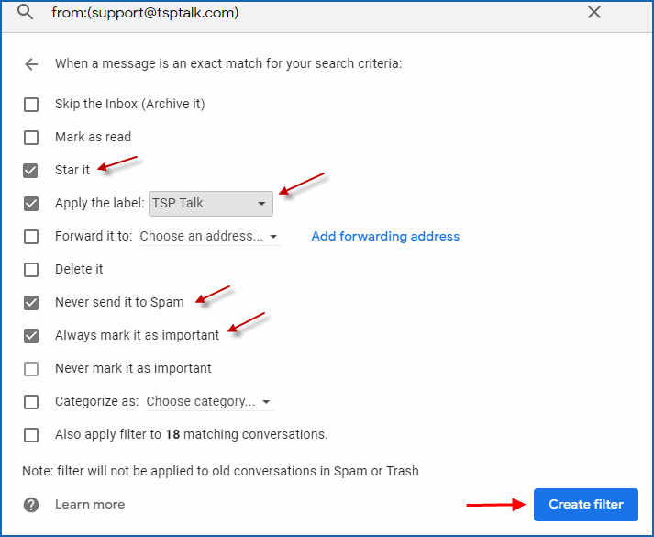
Task: Toggle the Apply the label checkbox
Action: click(x=31, y=203)
